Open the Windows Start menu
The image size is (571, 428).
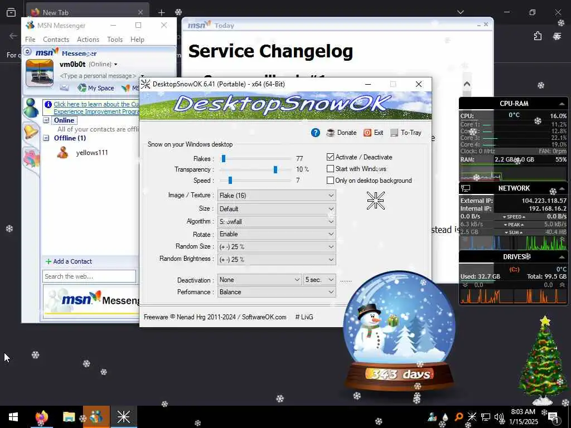click(x=13, y=417)
